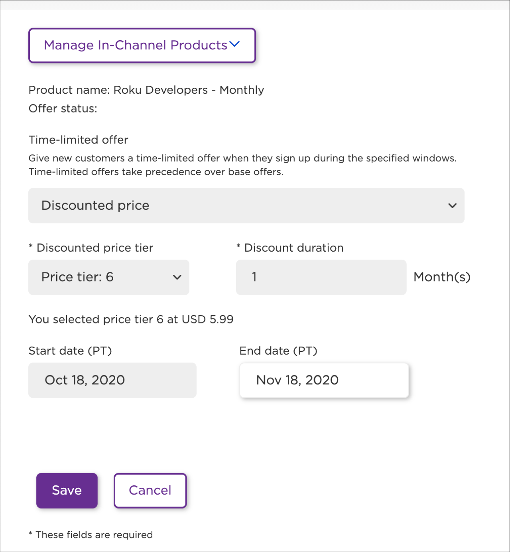Click the Offer status label

point(63,108)
